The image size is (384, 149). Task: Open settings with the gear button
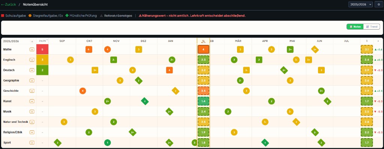click(x=379, y=4)
